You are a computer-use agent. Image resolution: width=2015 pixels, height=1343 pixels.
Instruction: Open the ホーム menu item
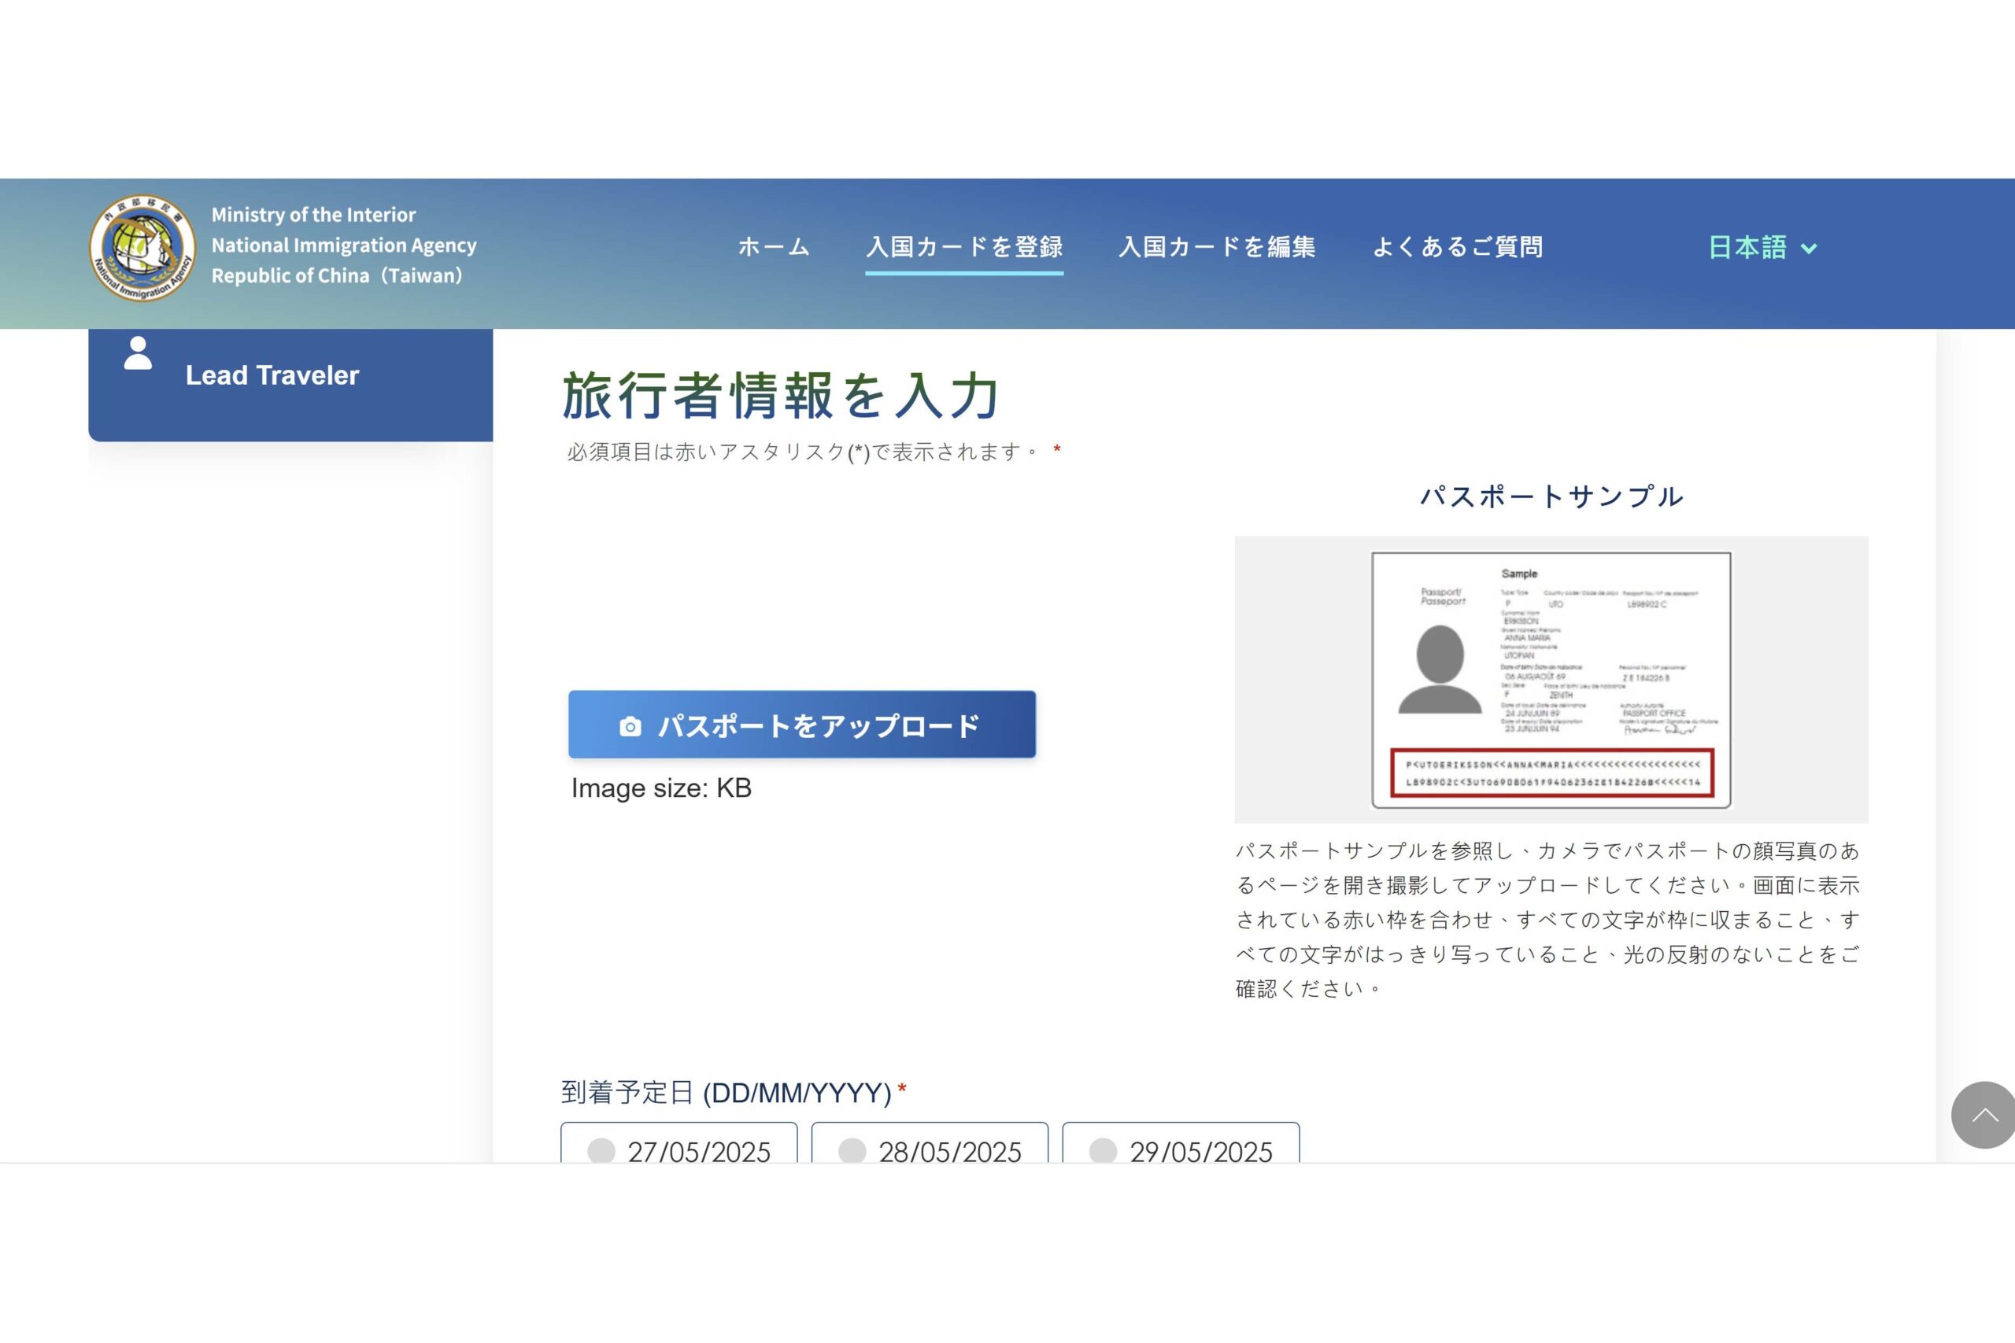(x=774, y=248)
